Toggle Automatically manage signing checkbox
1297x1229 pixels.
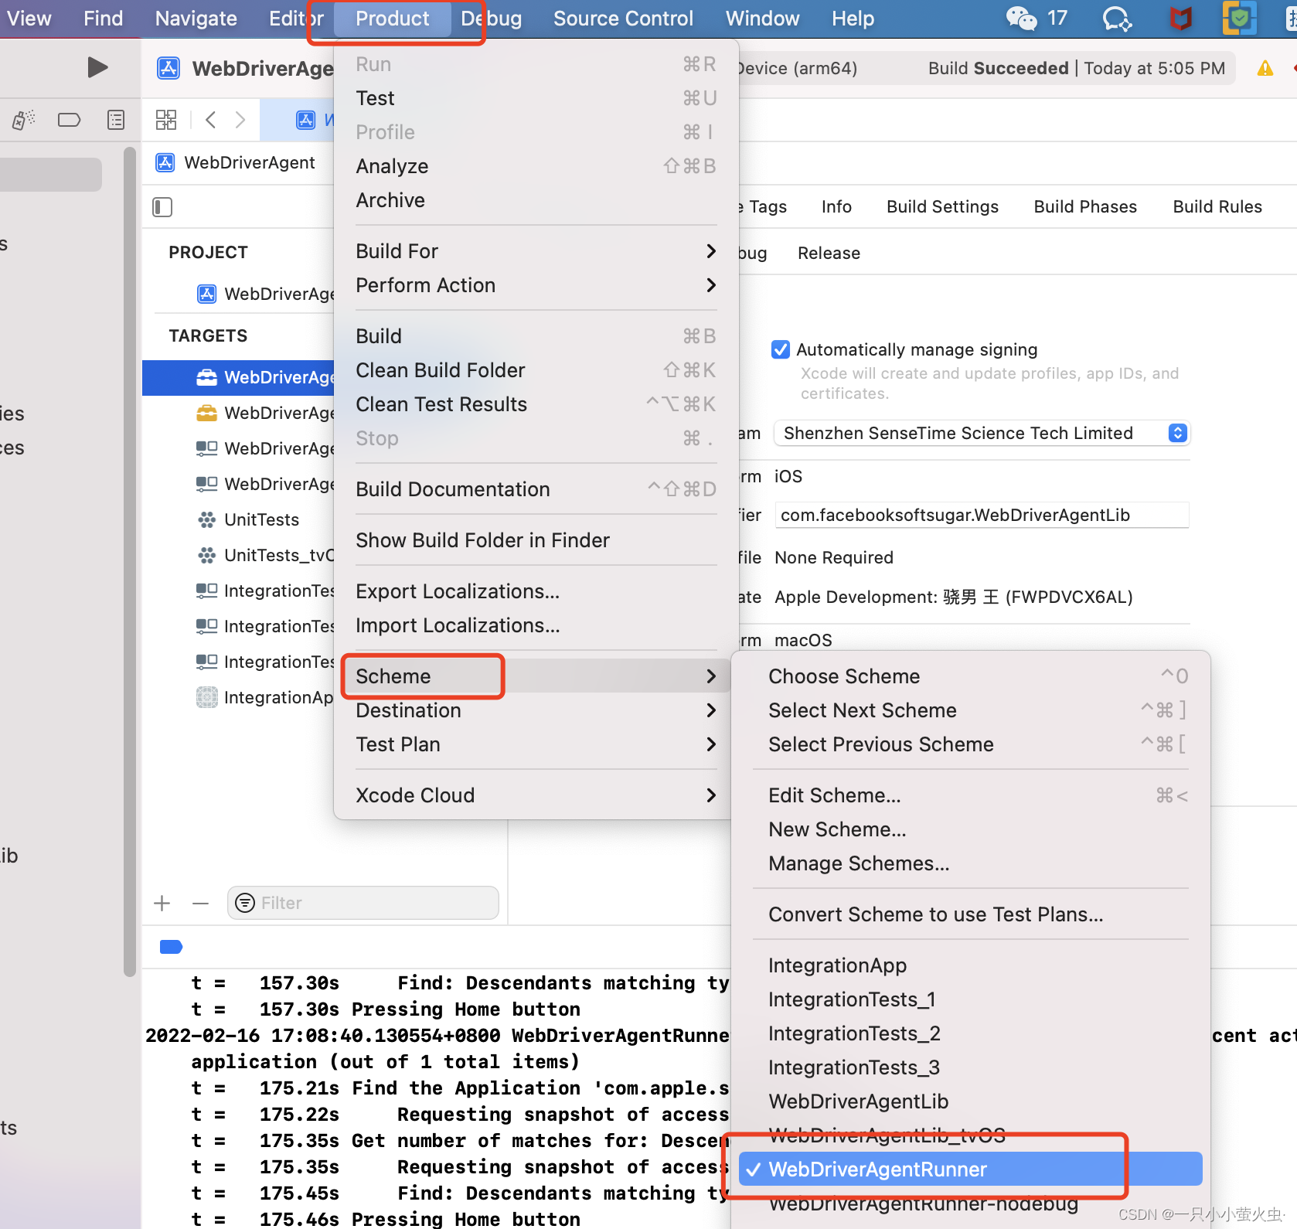(x=781, y=349)
